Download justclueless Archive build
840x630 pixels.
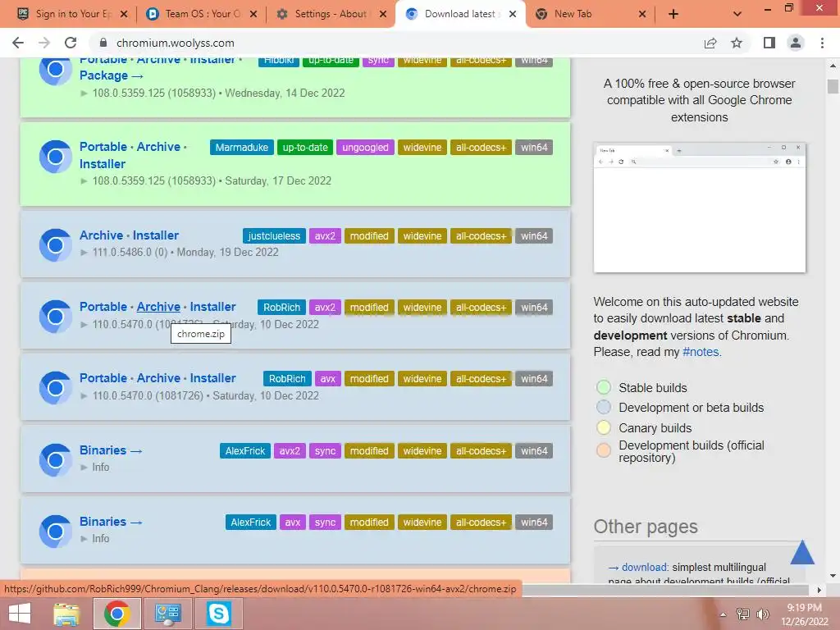(x=101, y=235)
